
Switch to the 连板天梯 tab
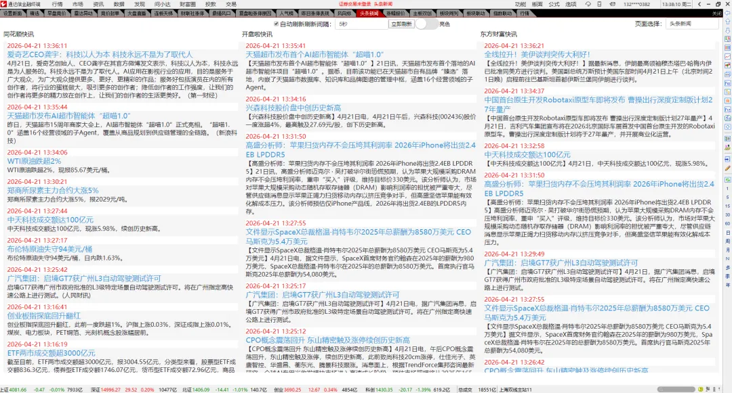[x=163, y=14]
